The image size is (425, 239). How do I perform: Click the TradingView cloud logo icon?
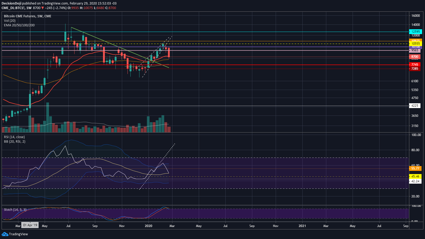[x=5, y=234]
